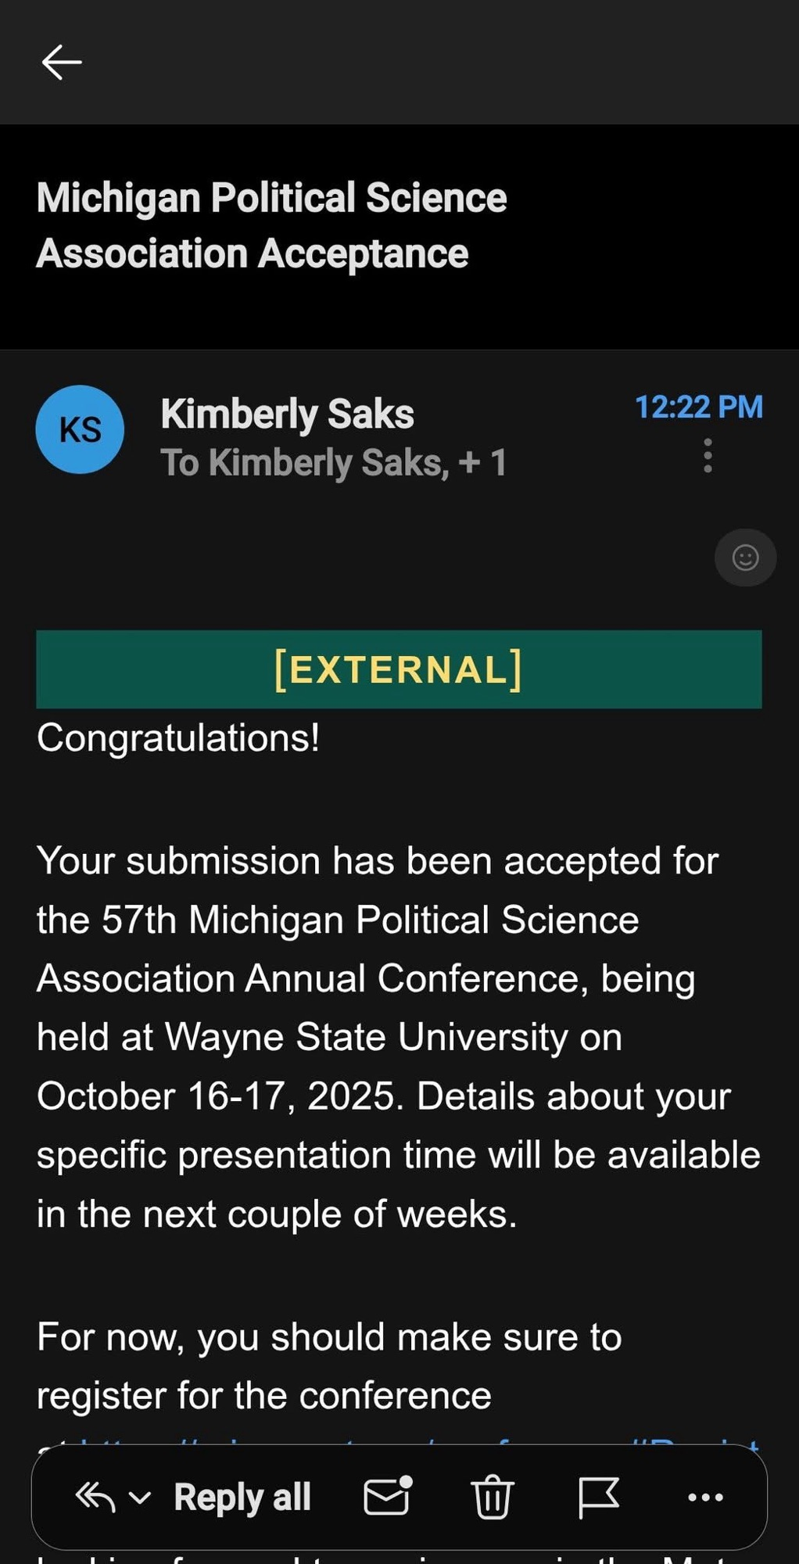Select the Michigan Political Science Association Acceptance subject
This screenshot has height=1564, width=799.
pyautogui.click(x=271, y=225)
